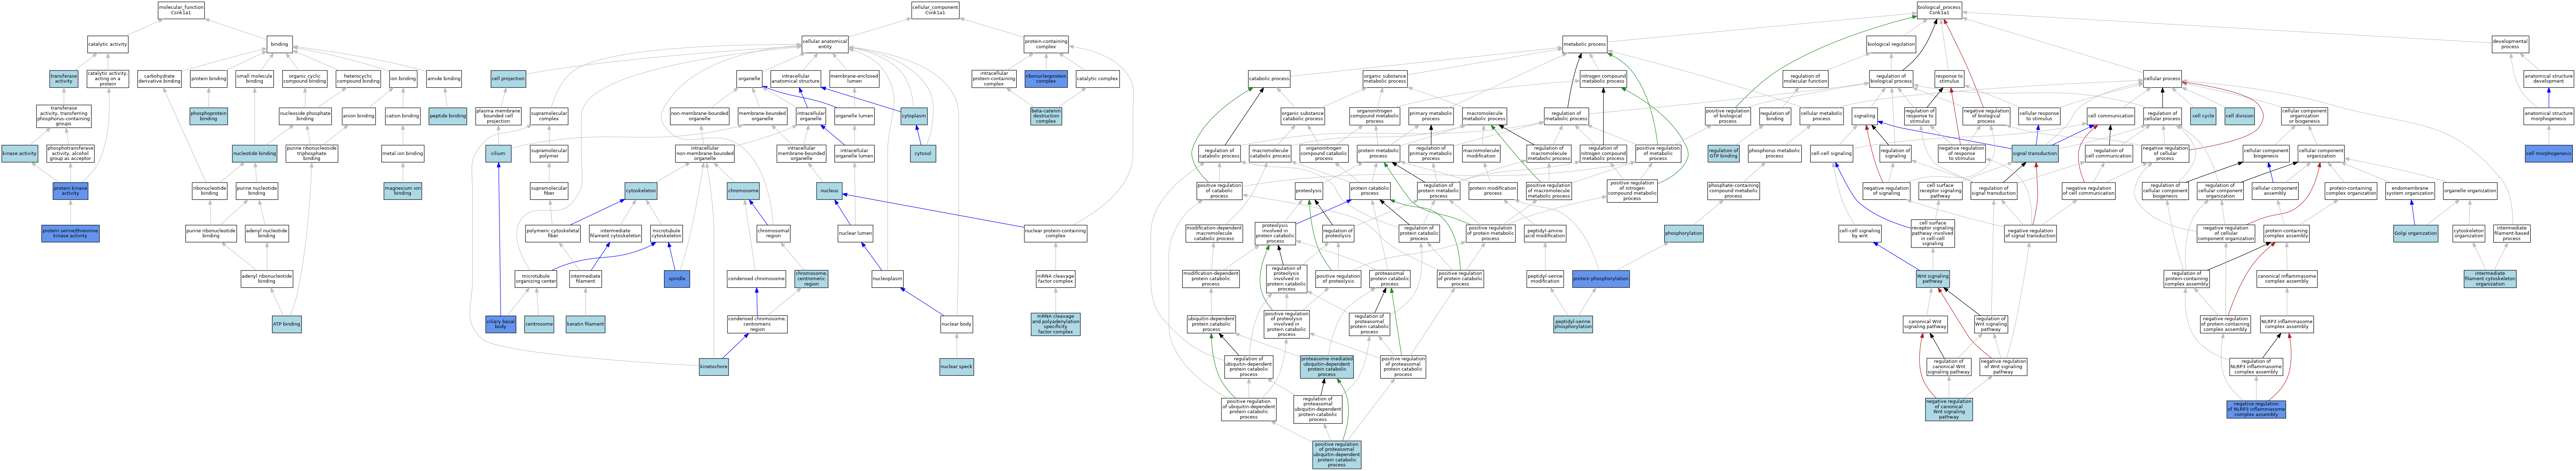This screenshot has height=471, width=2576.
Task: Select the 'phosphoprotein binding' node
Action: point(209,116)
